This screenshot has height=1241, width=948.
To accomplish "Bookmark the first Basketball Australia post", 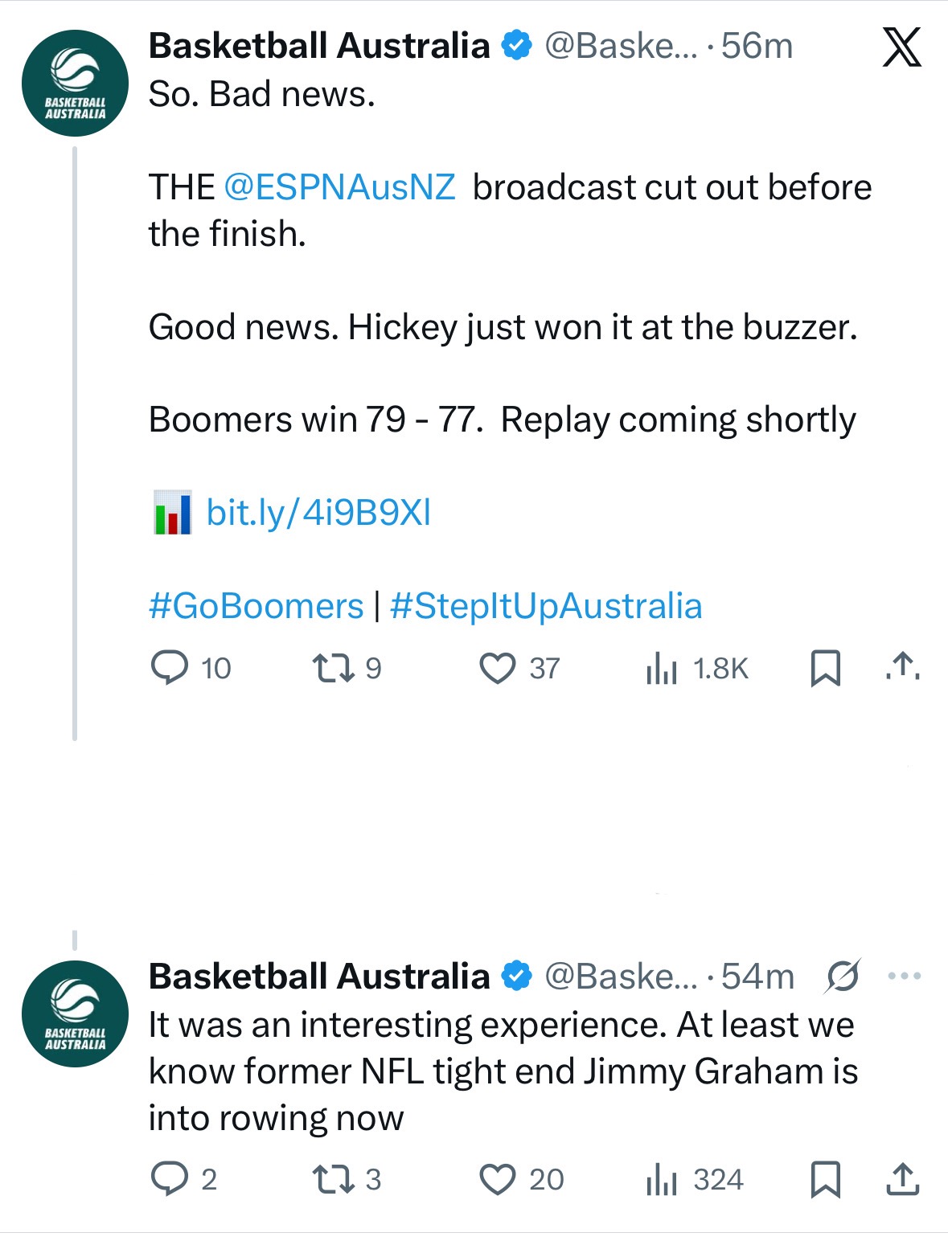I will tap(825, 668).
